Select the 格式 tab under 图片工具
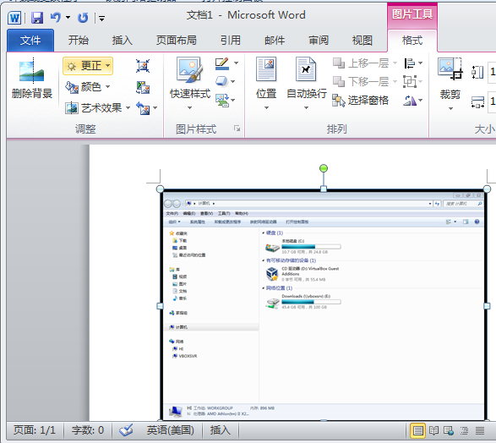The width and height of the screenshot is (496, 443). (x=412, y=41)
